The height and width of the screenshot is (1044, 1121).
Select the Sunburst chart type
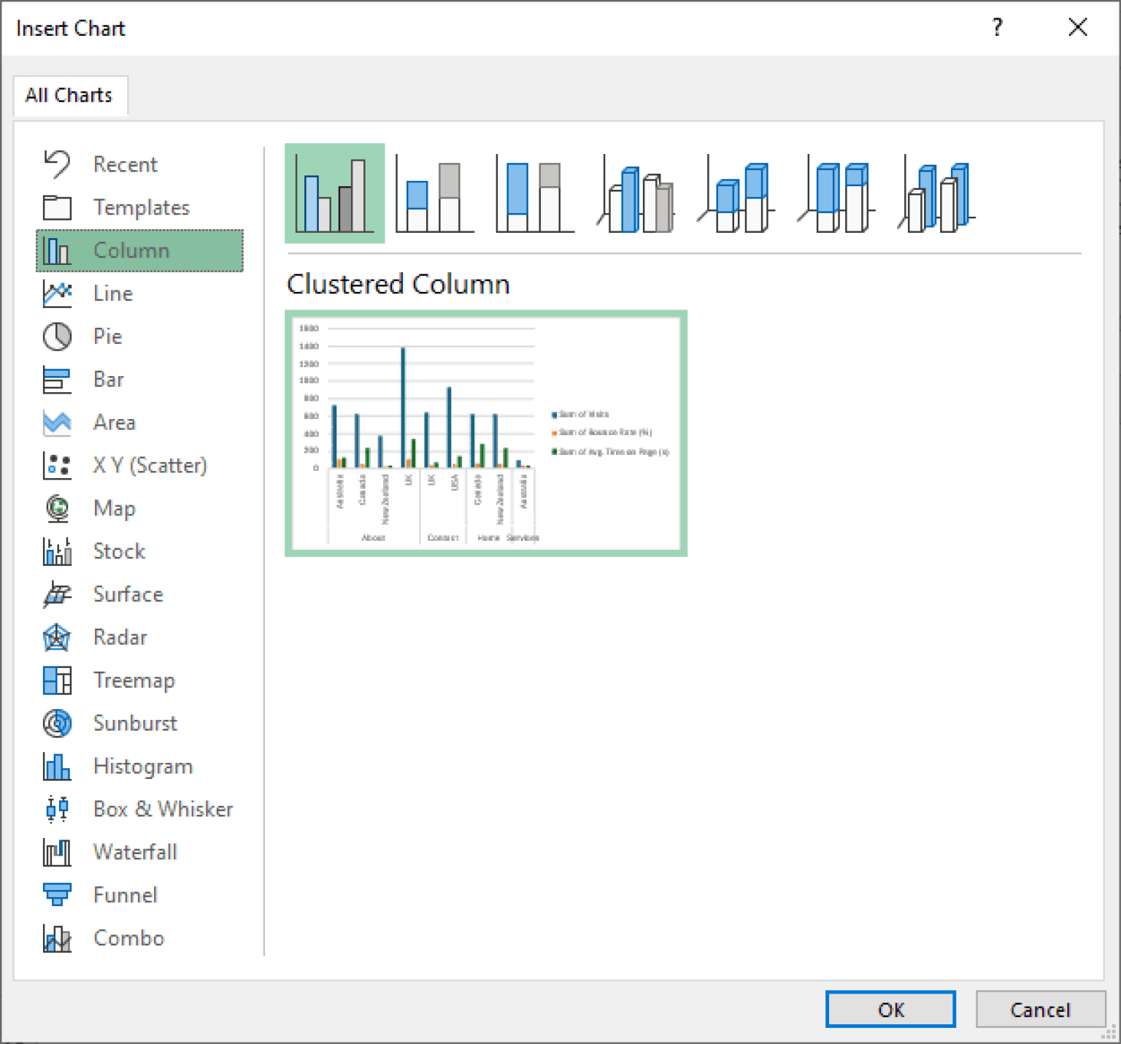135,723
